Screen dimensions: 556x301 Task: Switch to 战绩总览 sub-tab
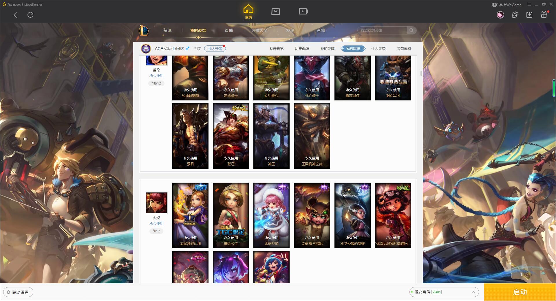pyautogui.click(x=277, y=49)
